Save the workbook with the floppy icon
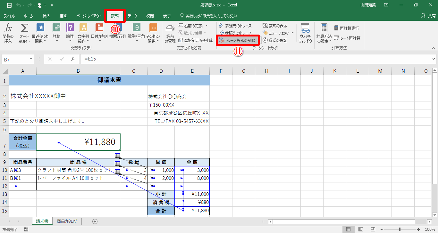This screenshot has width=438, height=233. 9,5
